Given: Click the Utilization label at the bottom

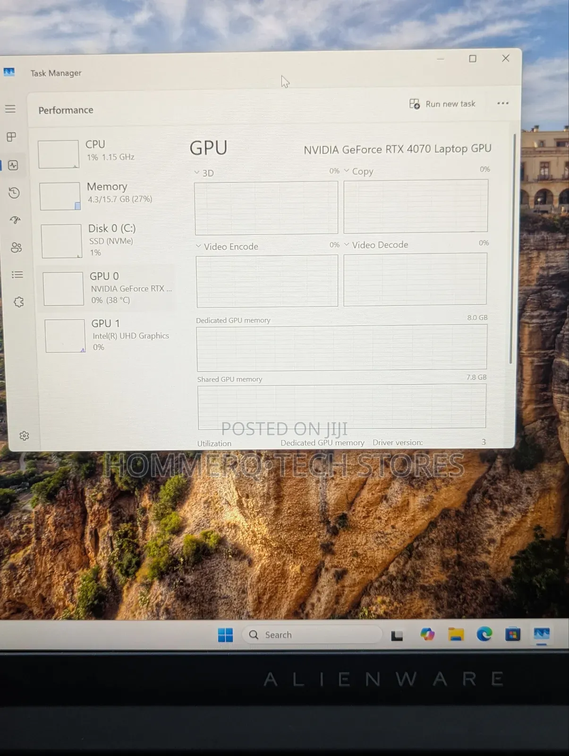Looking at the screenshot, I should coord(214,444).
